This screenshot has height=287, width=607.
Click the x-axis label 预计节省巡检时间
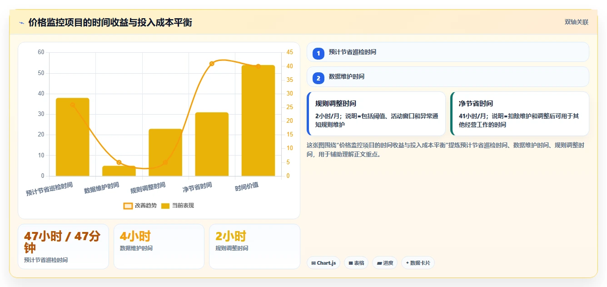pyautogui.click(x=49, y=189)
